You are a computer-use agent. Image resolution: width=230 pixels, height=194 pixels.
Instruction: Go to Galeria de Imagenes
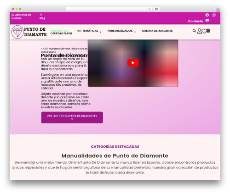tap(157, 31)
